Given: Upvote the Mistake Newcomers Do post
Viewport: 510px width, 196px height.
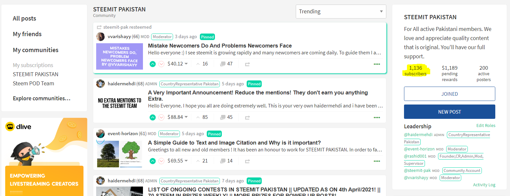Looking at the screenshot, I should tap(152, 64).
